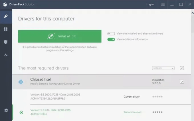Click the green Install all button
The width and height of the screenshot is (194, 121).
point(60,36)
